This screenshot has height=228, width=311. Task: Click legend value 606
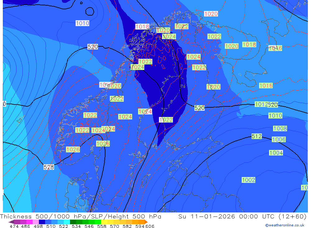pos(150,226)
